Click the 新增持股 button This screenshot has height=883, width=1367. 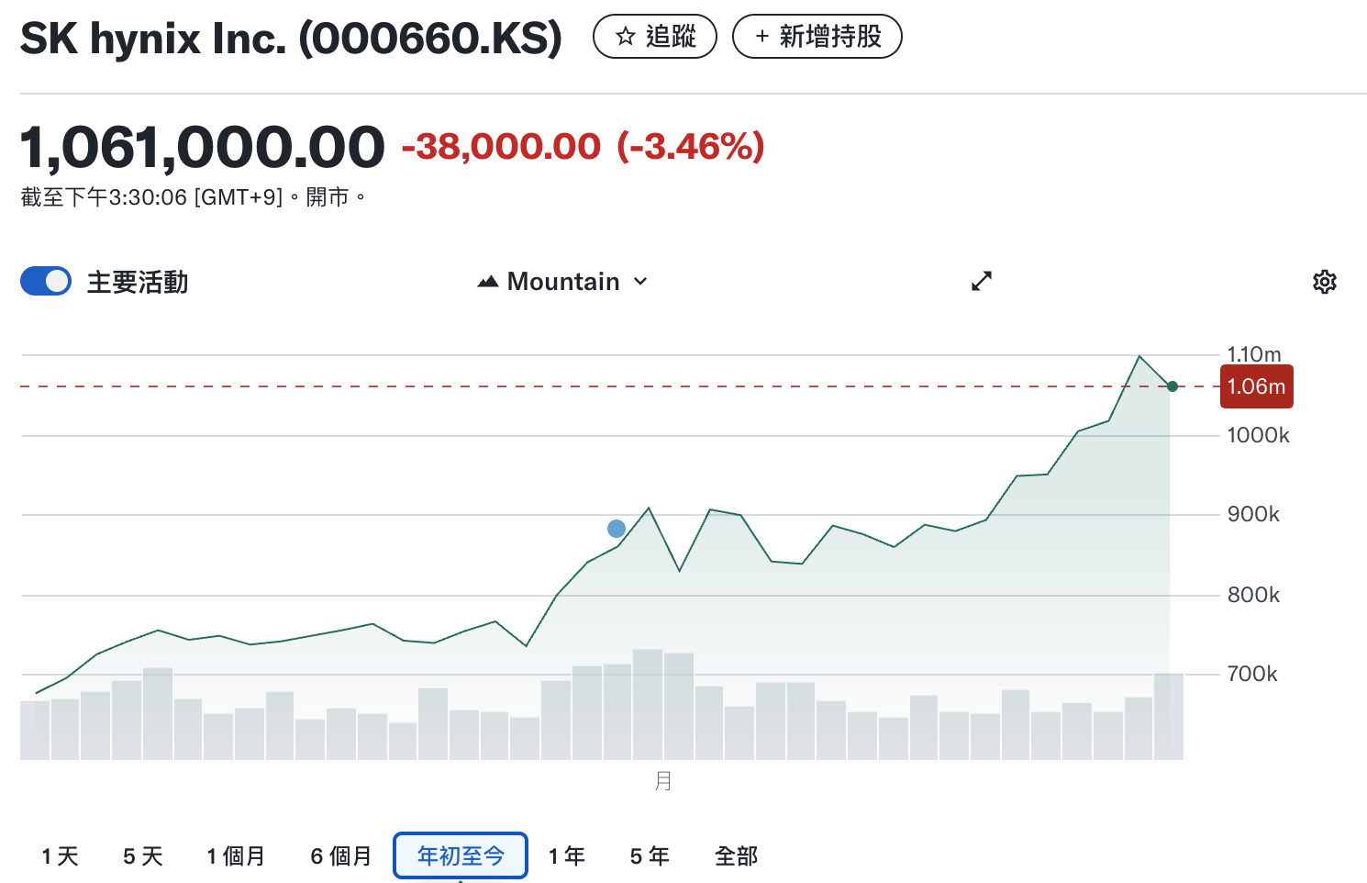coord(817,37)
